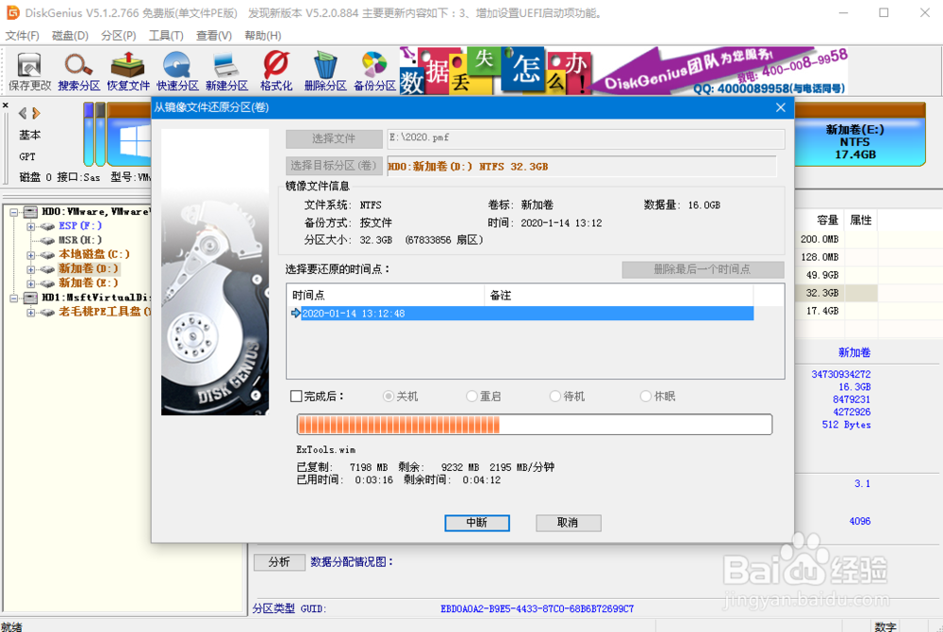
Task: Go to previous disk with left arrow
Action: click(x=23, y=113)
